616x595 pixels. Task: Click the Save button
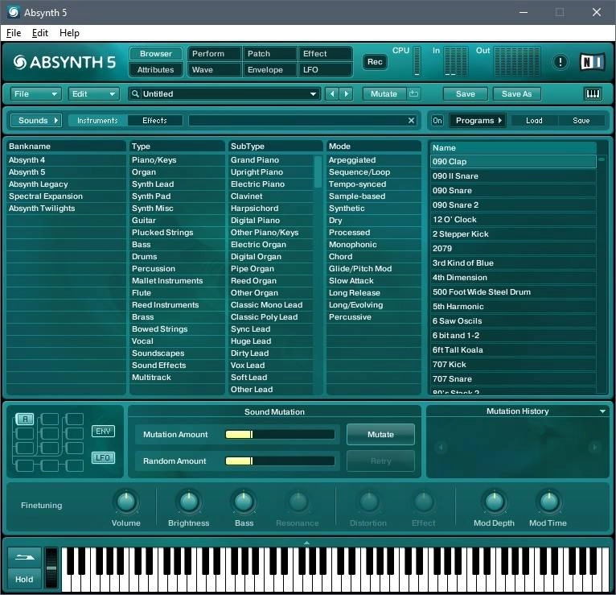[466, 93]
